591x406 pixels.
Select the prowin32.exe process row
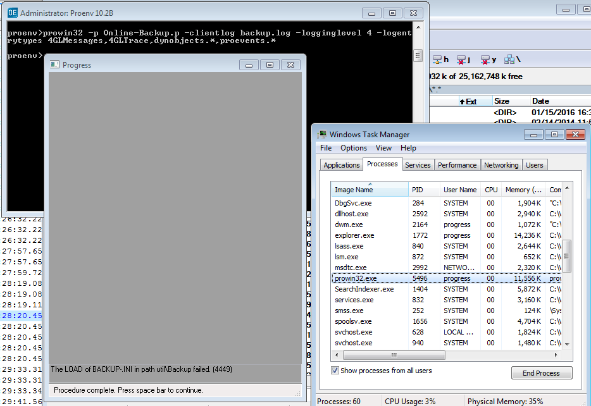pos(447,278)
